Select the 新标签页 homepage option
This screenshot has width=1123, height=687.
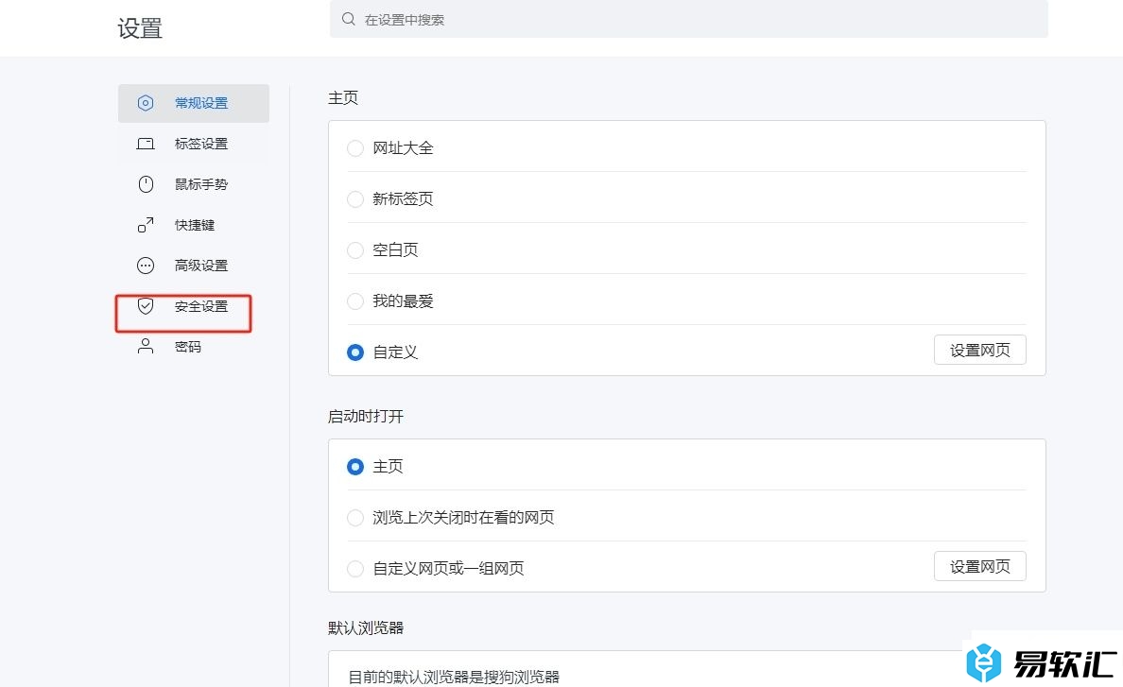click(x=355, y=199)
